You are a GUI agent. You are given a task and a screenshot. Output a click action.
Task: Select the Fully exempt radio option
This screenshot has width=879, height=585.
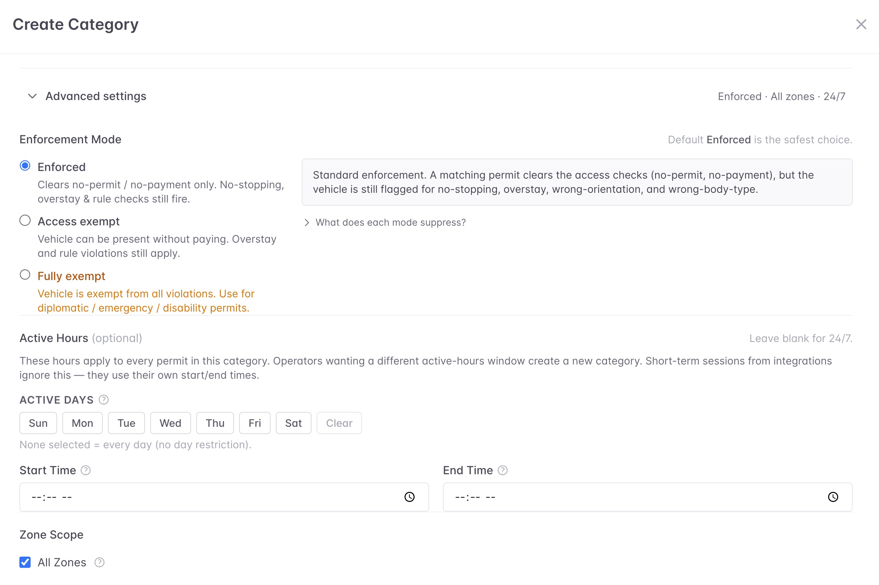(25, 275)
